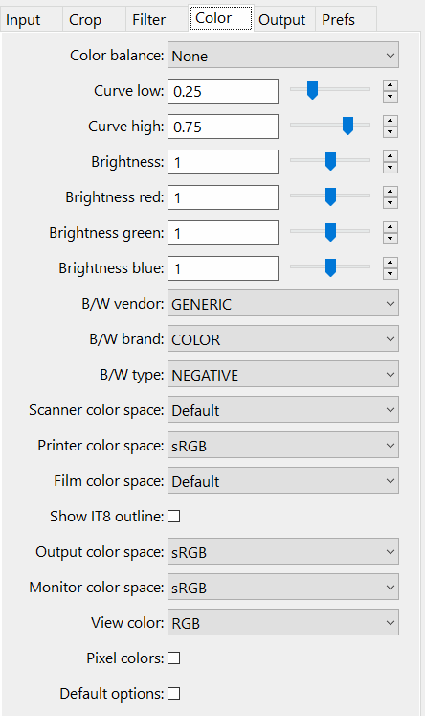Toggle the Pixel colors checkbox
425x716 pixels.
point(174,658)
